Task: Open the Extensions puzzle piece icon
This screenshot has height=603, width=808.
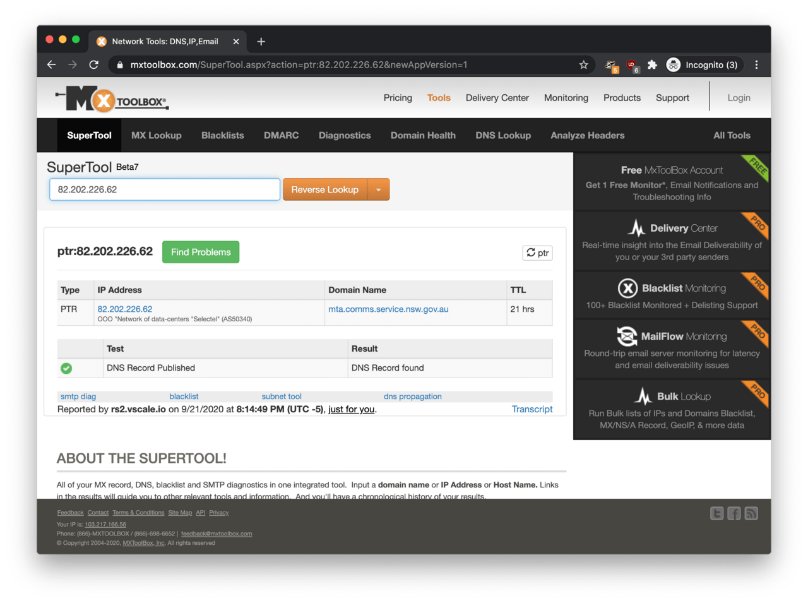Action: click(x=652, y=65)
